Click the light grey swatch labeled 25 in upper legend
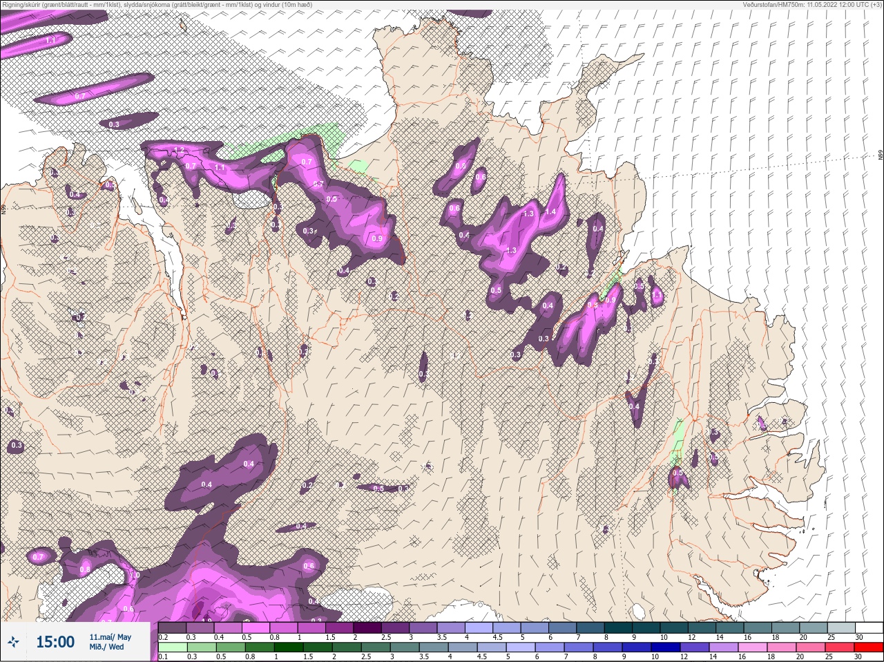This screenshot has width=884, height=662. pos(840,627)
